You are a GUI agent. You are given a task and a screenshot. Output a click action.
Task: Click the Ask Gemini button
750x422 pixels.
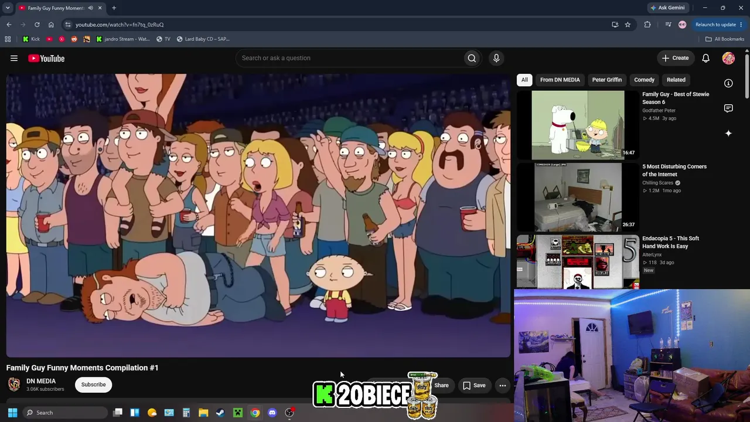click(667, 8)
